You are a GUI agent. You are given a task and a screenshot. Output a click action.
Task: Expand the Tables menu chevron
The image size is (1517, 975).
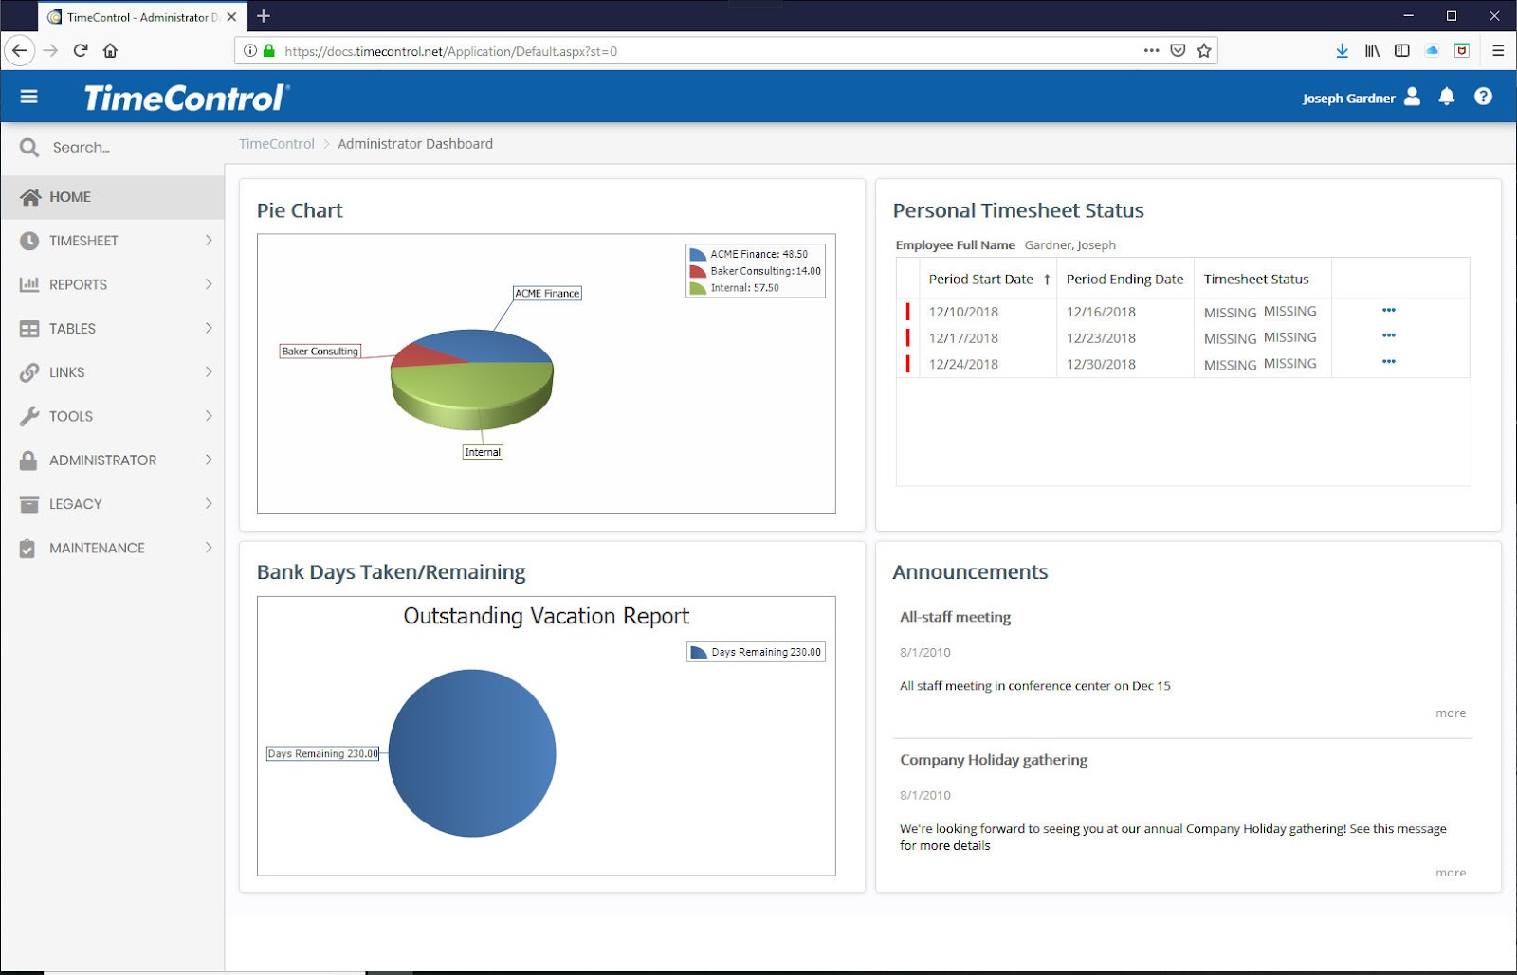tap(209, 328)
